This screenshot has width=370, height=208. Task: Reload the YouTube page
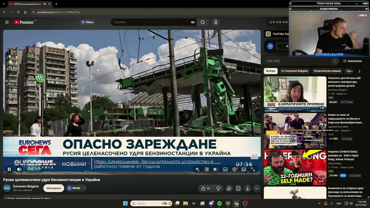18,12
